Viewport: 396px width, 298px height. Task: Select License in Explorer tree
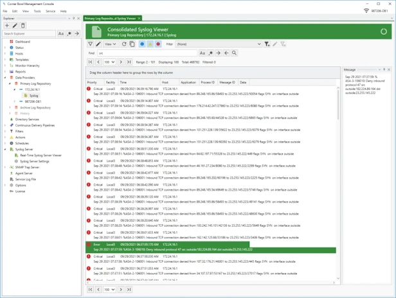click(x=20, y=191)
